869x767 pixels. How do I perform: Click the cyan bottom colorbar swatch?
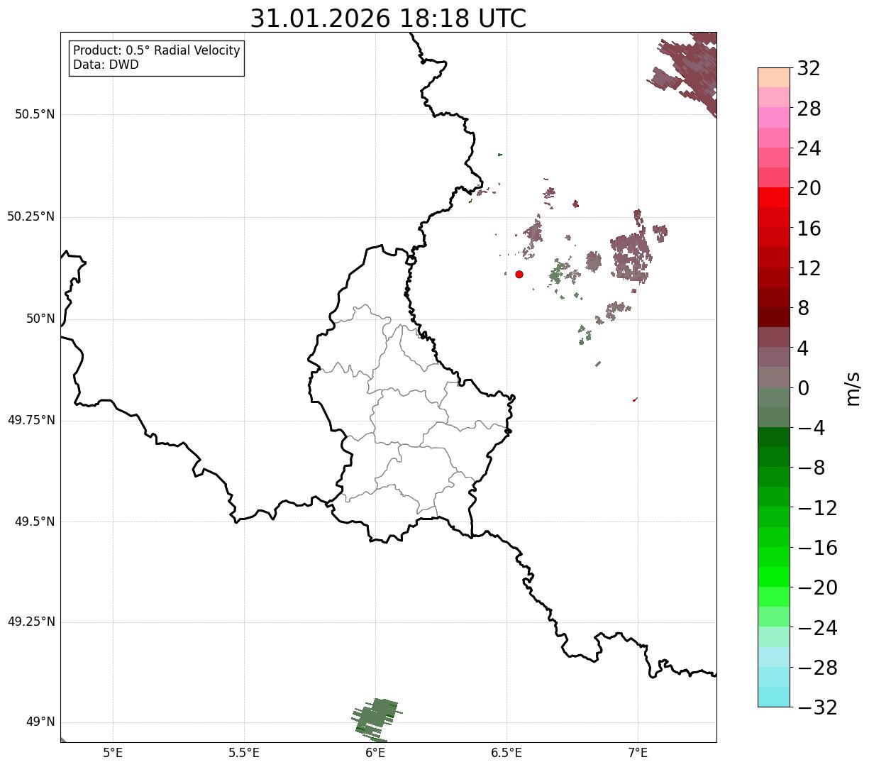774,697
